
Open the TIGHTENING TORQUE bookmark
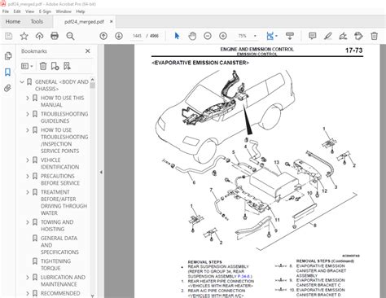[x=55, y=265]
